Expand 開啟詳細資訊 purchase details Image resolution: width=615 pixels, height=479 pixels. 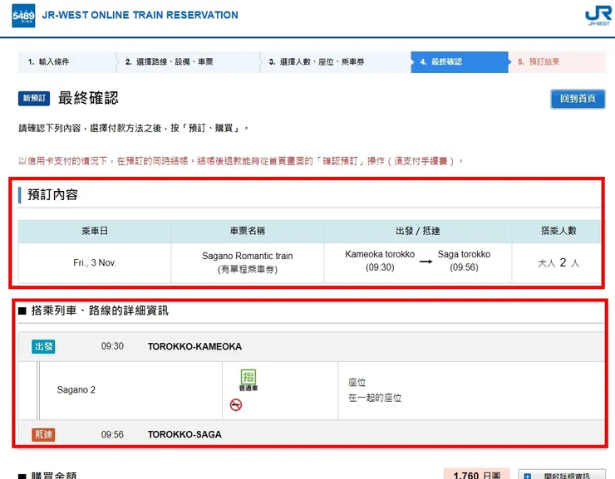tap(562, 474)
